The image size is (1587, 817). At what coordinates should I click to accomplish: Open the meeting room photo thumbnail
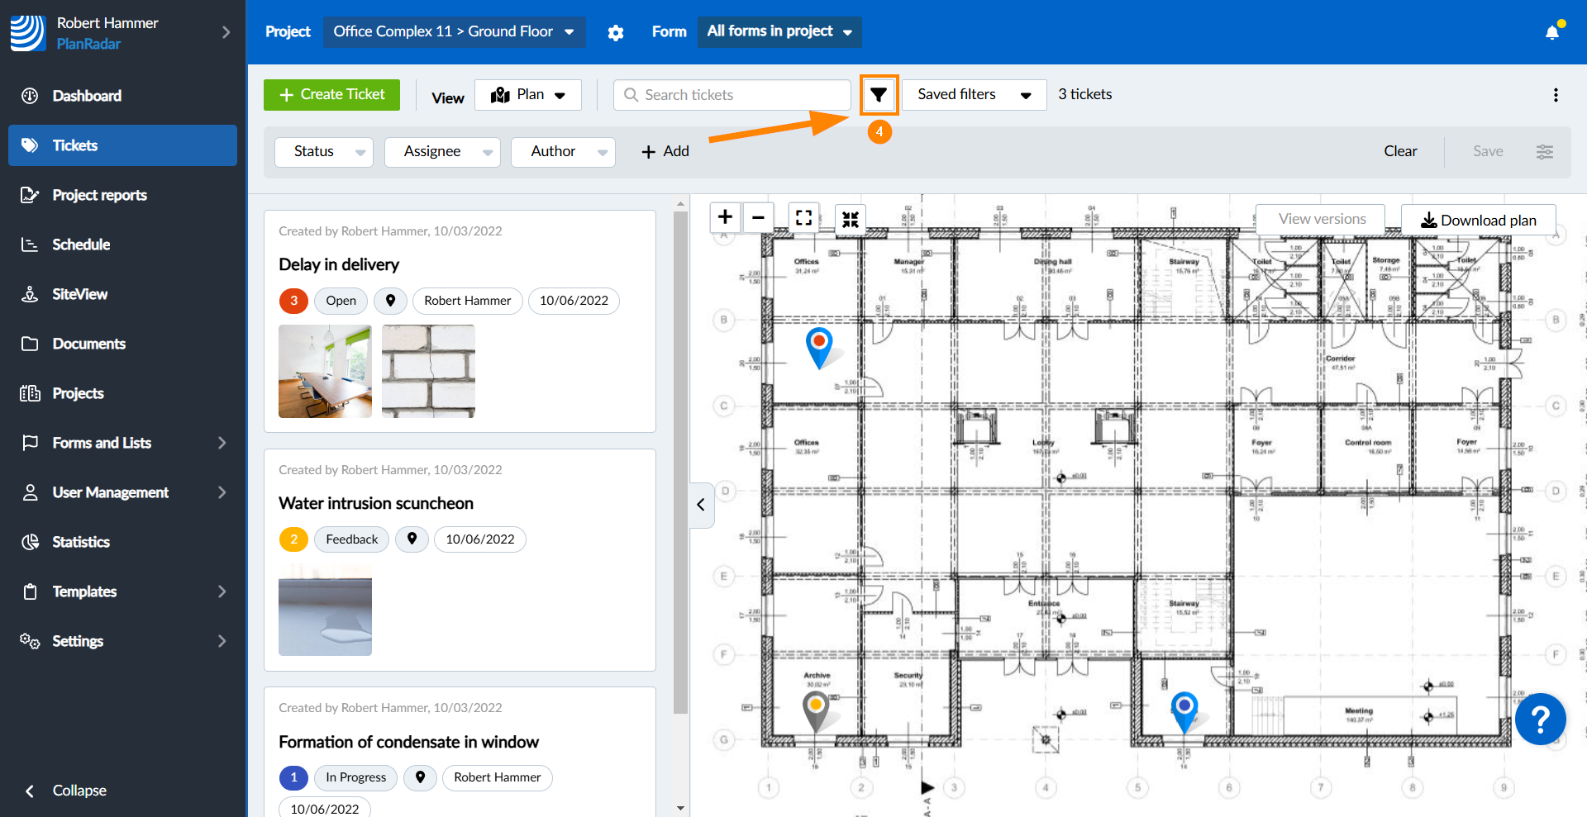coord(325,371)
